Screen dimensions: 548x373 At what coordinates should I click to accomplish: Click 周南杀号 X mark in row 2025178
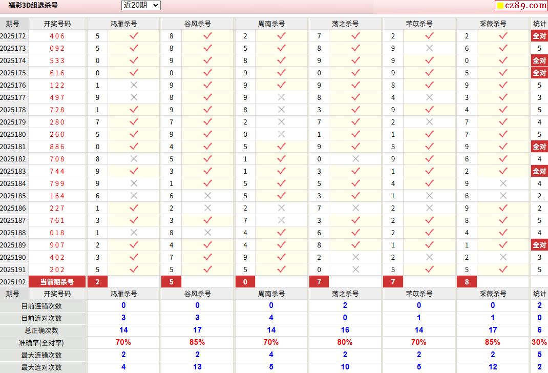pos(281,110)
